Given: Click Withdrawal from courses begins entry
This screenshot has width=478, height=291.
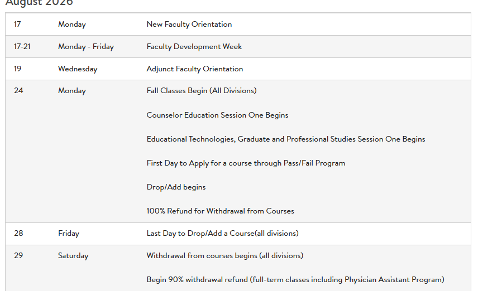Looking at the screenshot, I should click(x=225, y=256).
